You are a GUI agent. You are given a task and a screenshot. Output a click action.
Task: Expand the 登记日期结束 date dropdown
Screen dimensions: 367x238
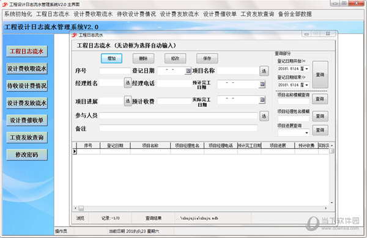click(306, 85)
